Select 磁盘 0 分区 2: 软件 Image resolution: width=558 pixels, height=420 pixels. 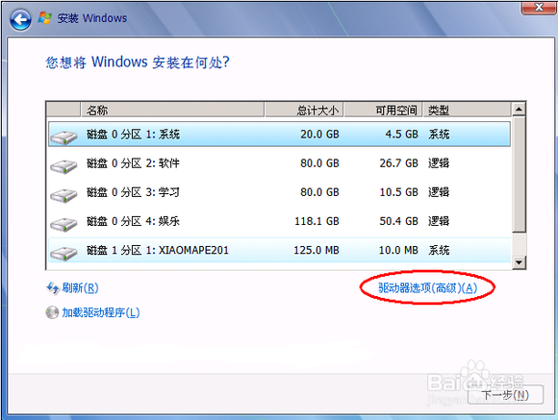(x=279, y=163)
